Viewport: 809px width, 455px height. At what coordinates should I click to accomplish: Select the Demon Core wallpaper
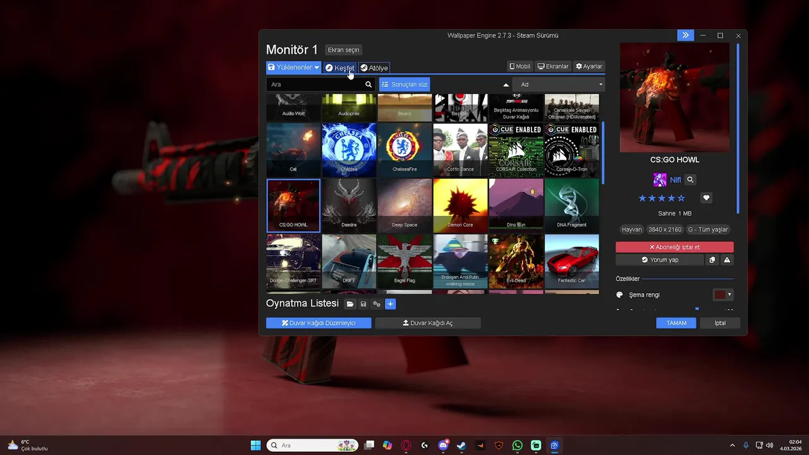[x=460, y=205]
